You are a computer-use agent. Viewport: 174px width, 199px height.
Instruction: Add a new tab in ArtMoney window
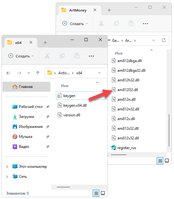tap(109, 10)
